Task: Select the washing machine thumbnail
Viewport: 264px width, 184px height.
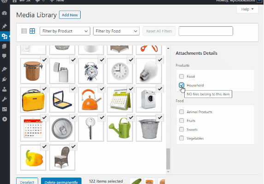Action: [x=149, y=100]
